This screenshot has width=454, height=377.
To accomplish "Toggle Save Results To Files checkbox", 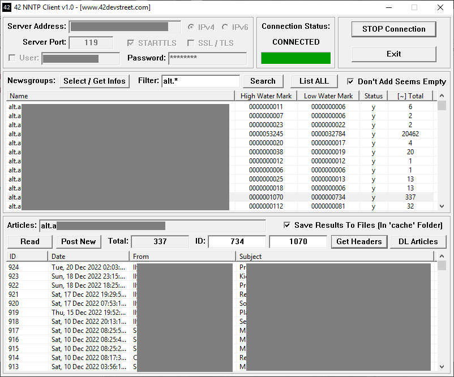I will tap(287, 225).
